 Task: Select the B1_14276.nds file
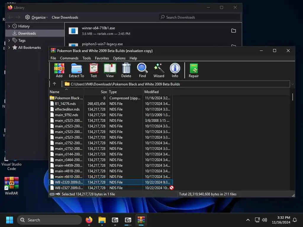pos(111,104)
